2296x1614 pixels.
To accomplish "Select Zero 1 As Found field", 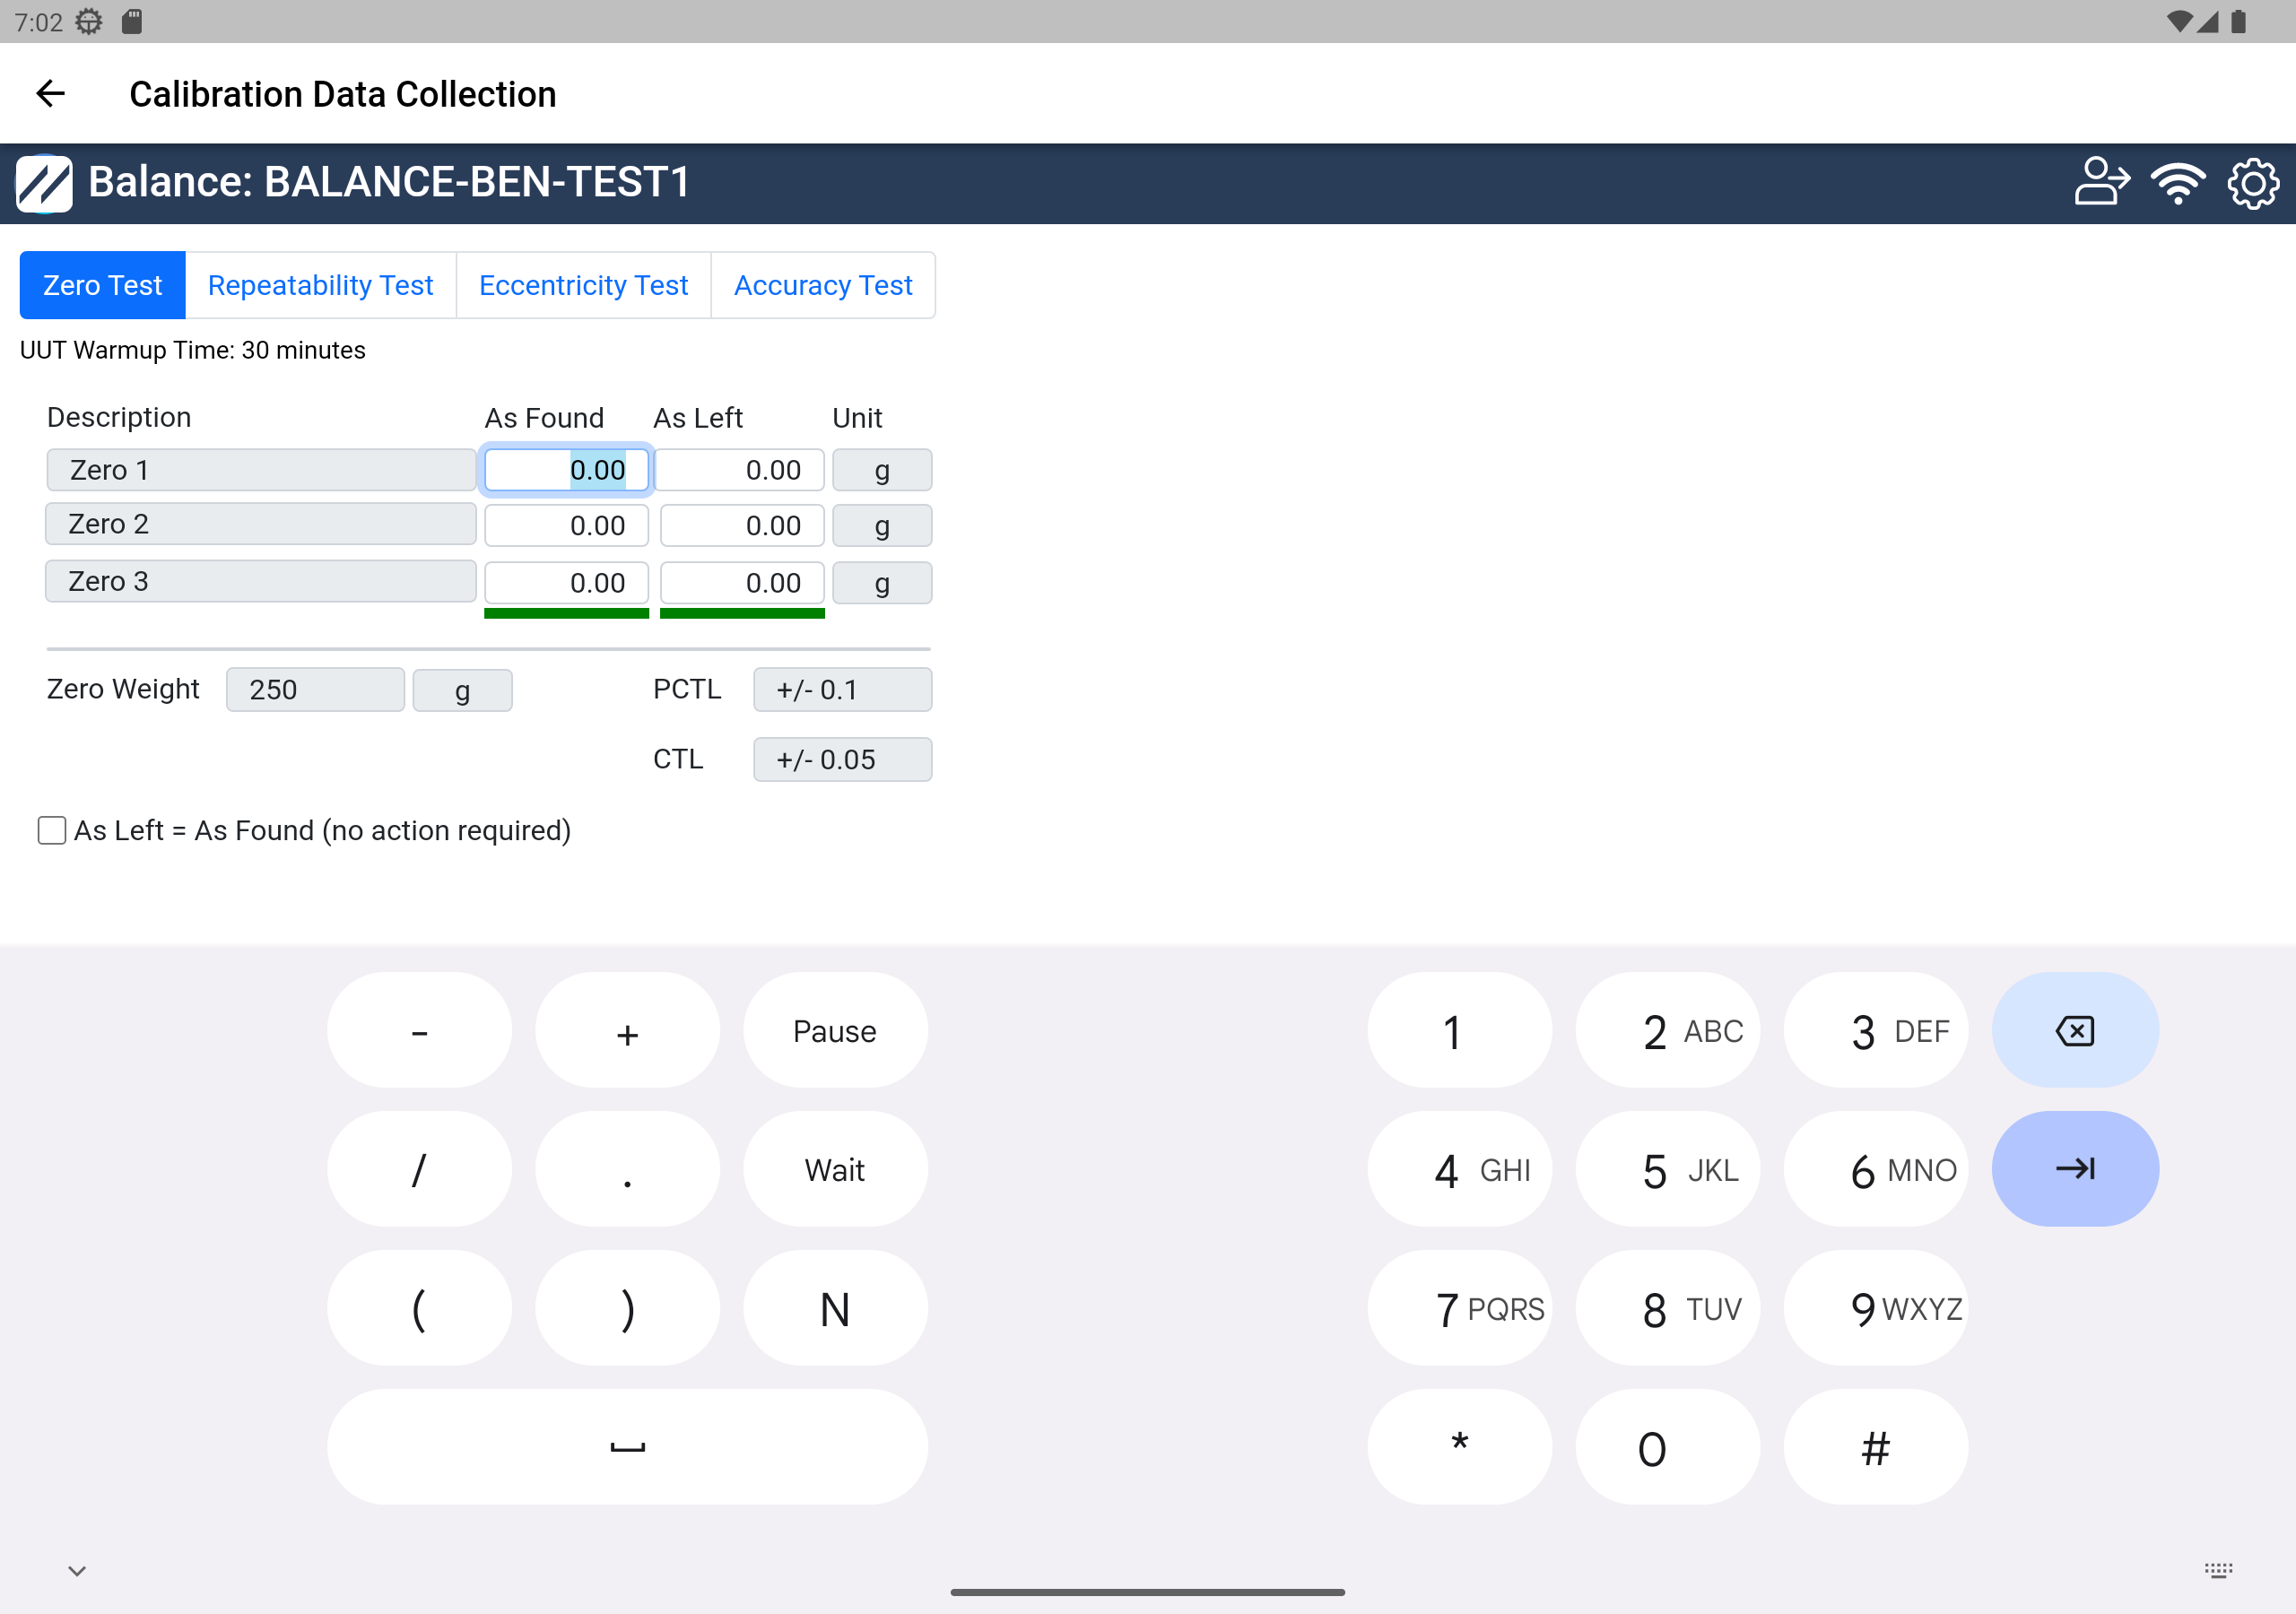I will (x=566, y=470).
